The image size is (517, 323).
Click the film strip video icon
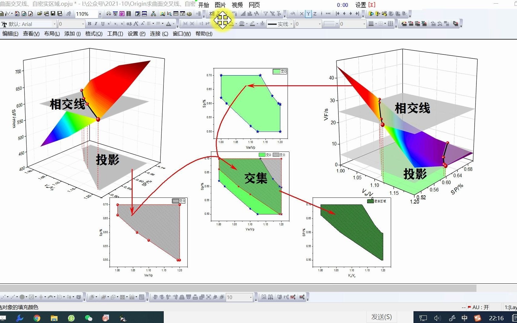tap(129, 14)
